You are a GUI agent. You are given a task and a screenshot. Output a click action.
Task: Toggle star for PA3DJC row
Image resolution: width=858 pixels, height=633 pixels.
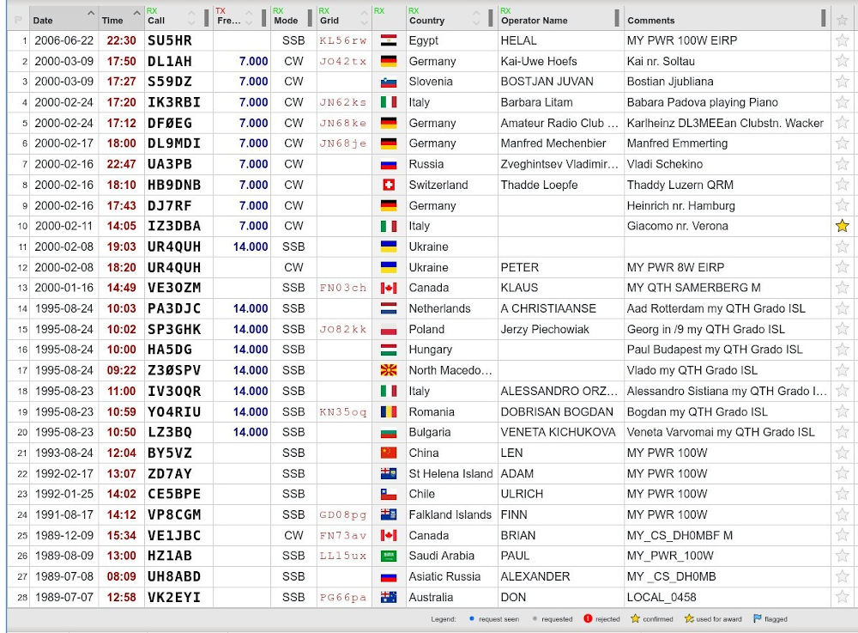(x=843, y=308)
